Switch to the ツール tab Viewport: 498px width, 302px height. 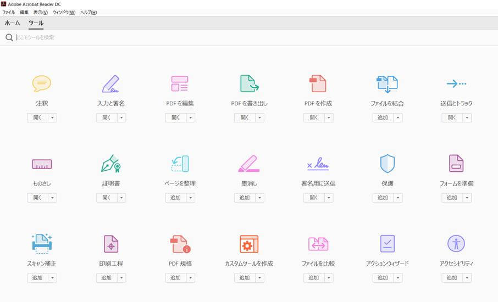(x=36, y=23)
